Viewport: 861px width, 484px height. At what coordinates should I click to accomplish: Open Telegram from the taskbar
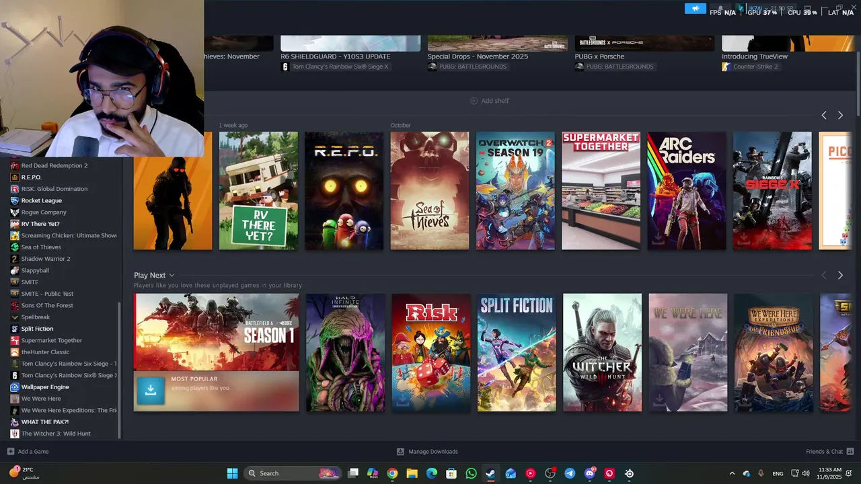click(x=570, y=473)
